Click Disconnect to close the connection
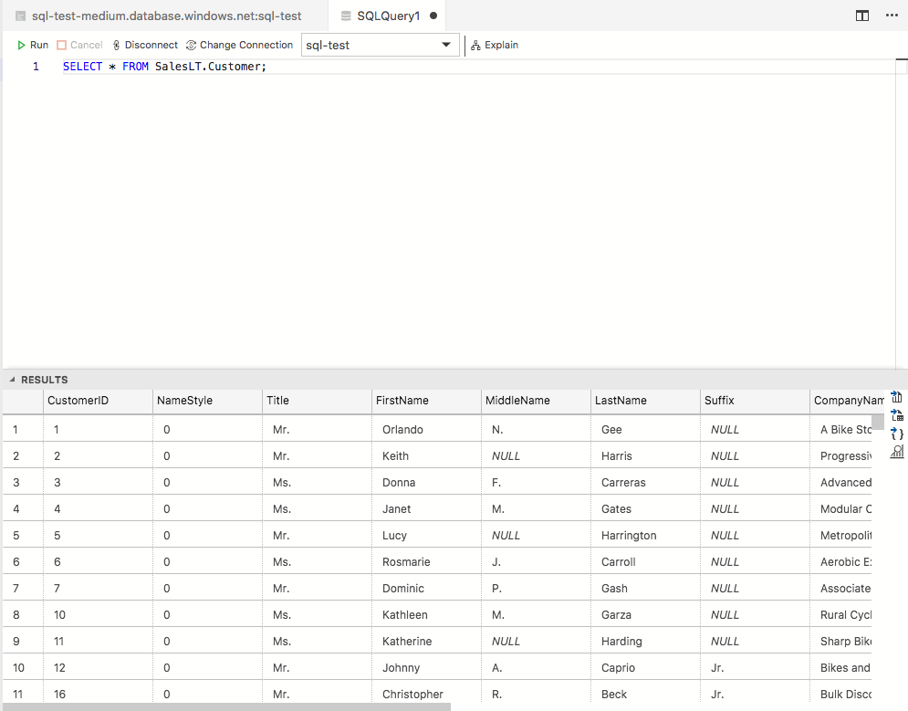Screen dimensions: 908x711 (144, 45)
